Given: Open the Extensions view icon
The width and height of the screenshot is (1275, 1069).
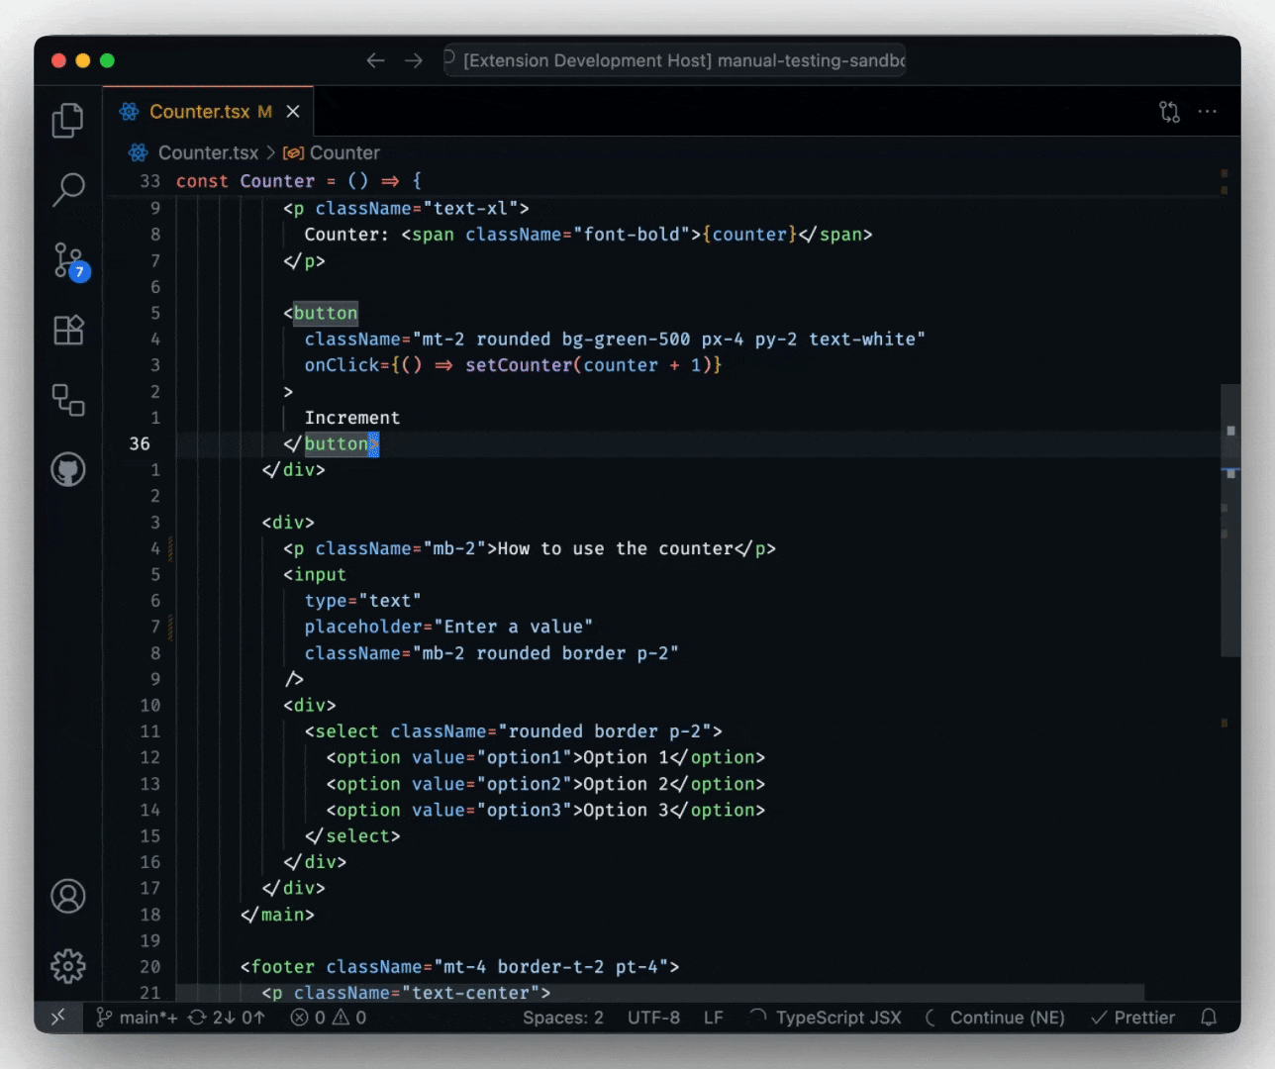Looking at the screenshot, I should pos(67,330).
